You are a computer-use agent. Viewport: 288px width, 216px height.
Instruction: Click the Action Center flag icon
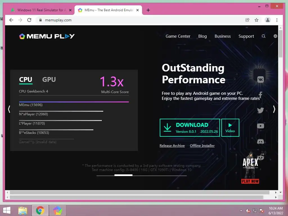tap(262, 210)
